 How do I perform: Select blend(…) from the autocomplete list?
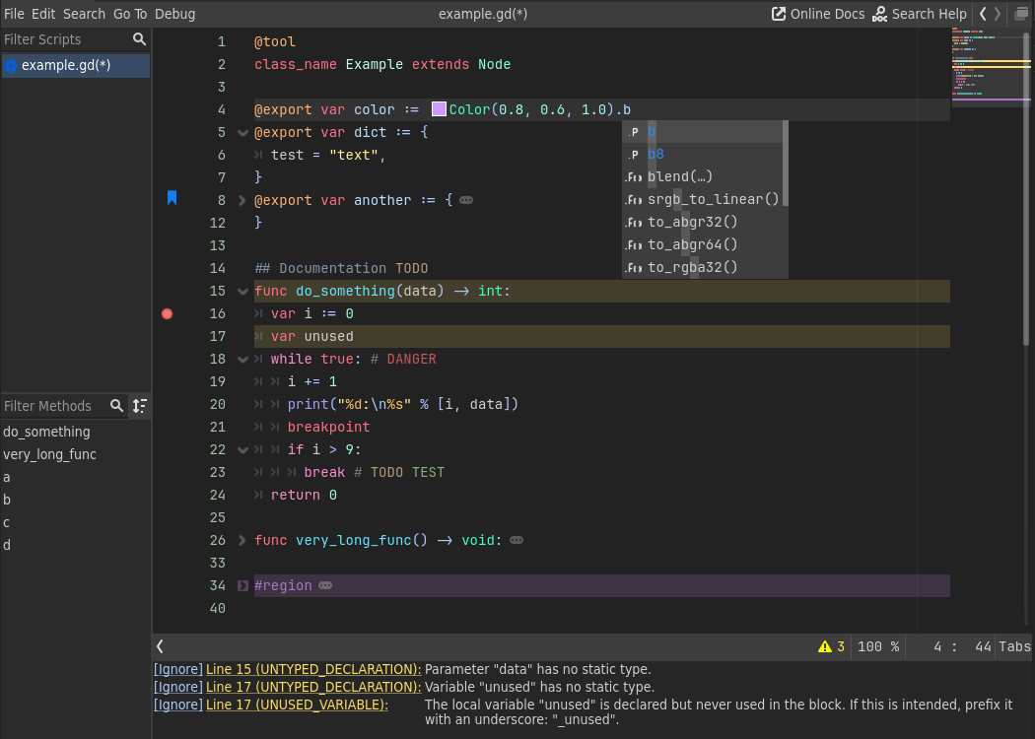(680, 177)
